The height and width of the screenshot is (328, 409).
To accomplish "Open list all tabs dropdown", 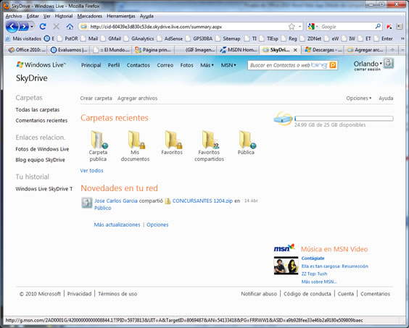I will 402,49.
